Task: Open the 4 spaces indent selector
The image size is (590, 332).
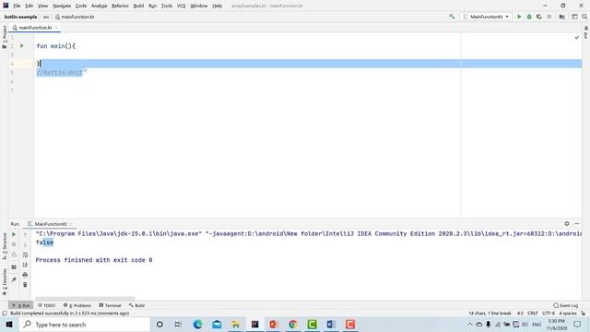Action: click(x=568, y=314)
